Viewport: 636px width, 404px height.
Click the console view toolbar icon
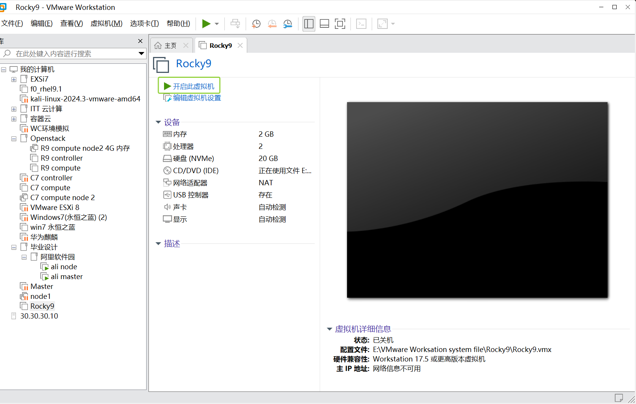[x=361, y=24]
